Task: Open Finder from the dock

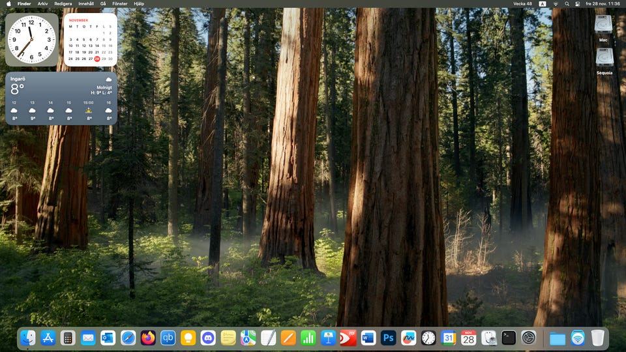Action: [28, 338]
